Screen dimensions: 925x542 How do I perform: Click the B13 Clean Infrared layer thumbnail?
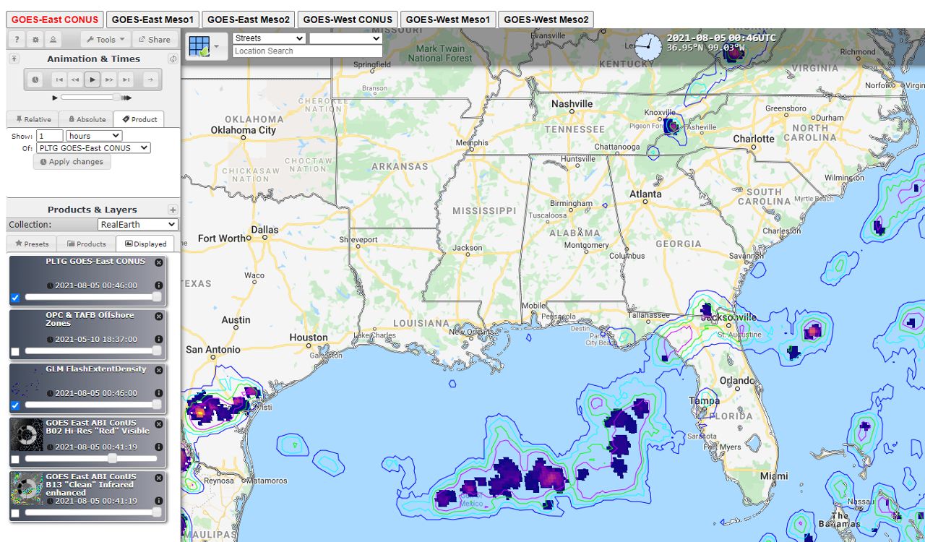[x=27, y=489]
